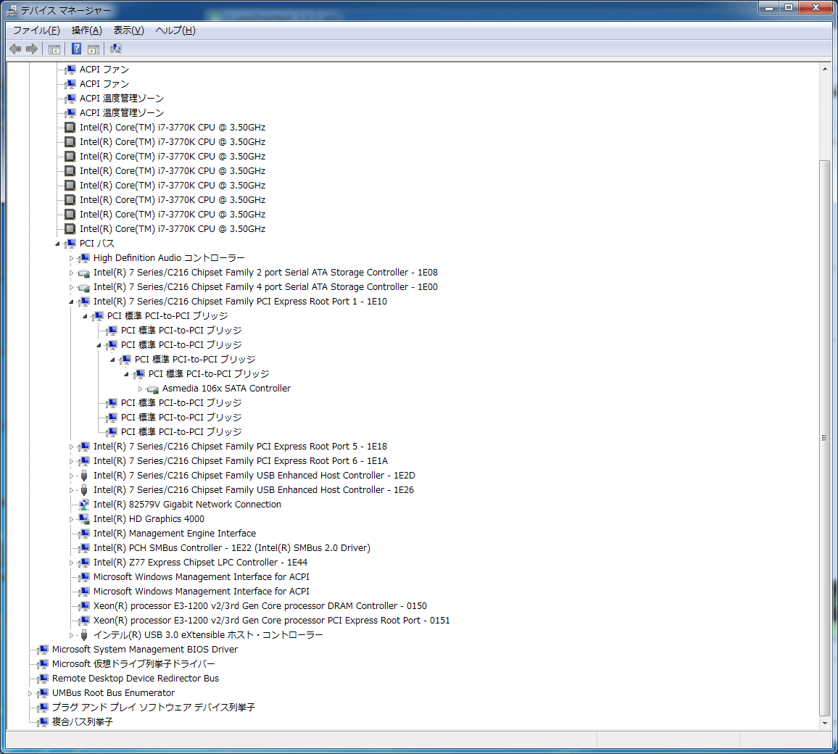This screenshot has width=838, height=754.
Task: Click the scrollbar down arrow
Action: (x=825, y=723)
